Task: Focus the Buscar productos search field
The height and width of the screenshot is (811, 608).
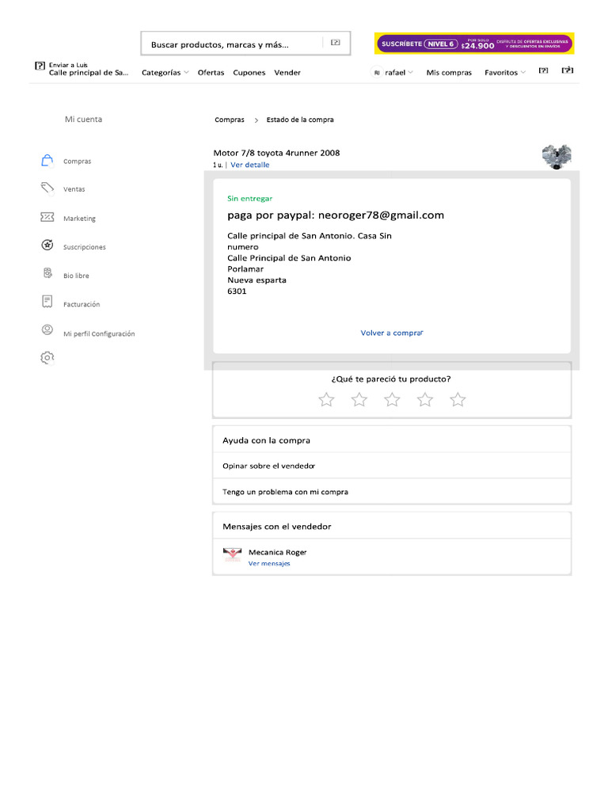Action: coord(245,44)
